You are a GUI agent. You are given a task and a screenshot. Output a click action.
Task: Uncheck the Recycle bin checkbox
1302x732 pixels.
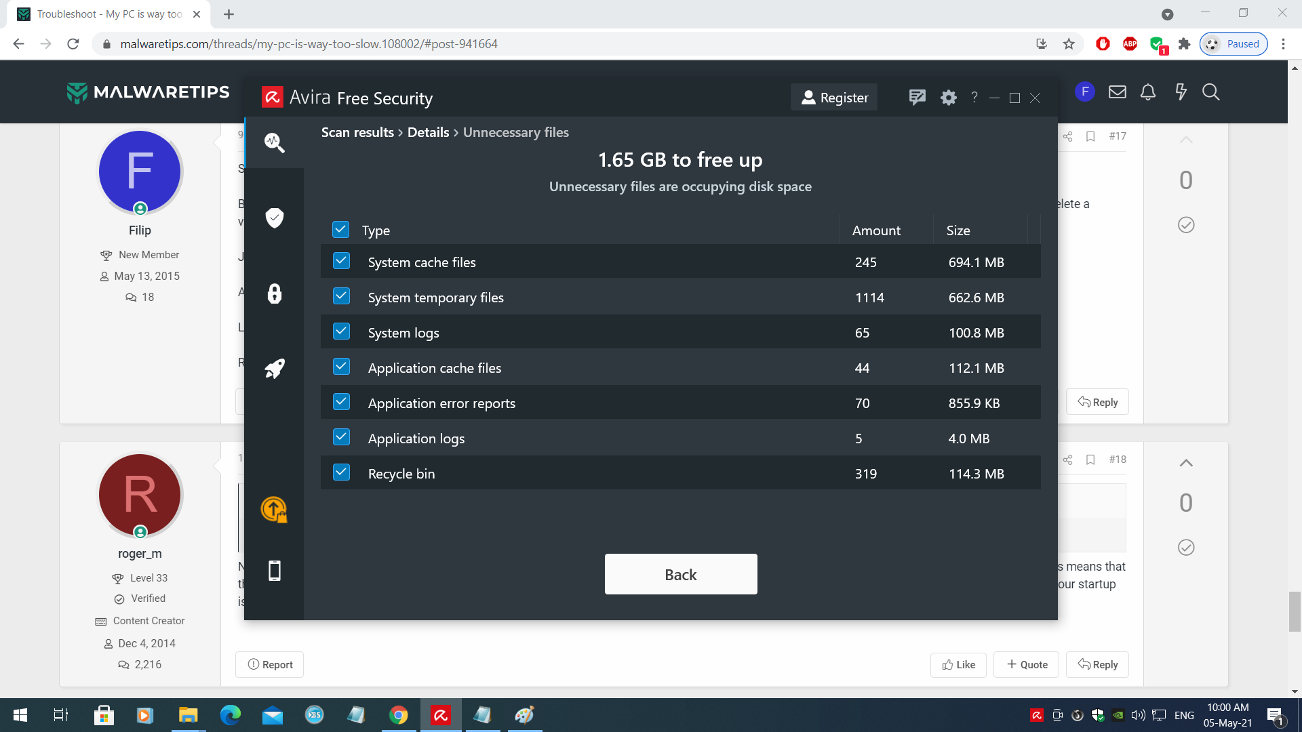click(x=341, y=473)
